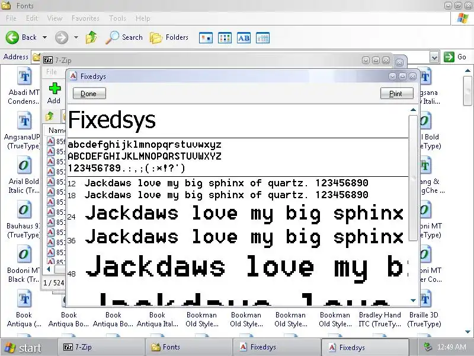Select the Abadi MT Condensed font icon
This screenshot has height=356, width=474.
[24, 77]
